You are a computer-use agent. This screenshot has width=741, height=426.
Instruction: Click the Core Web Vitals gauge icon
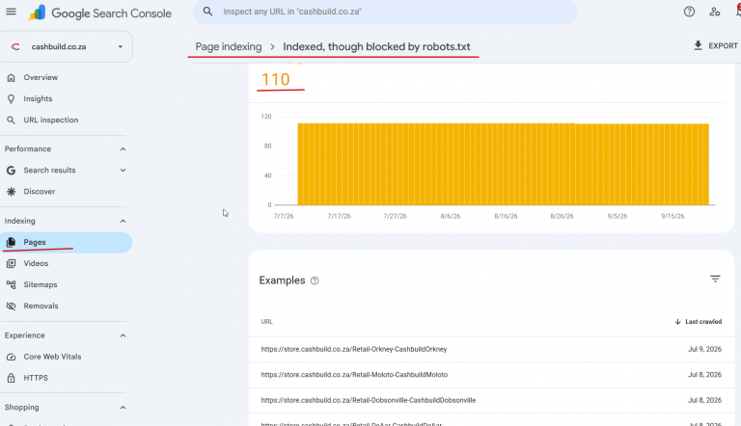[x=11, y=357]
